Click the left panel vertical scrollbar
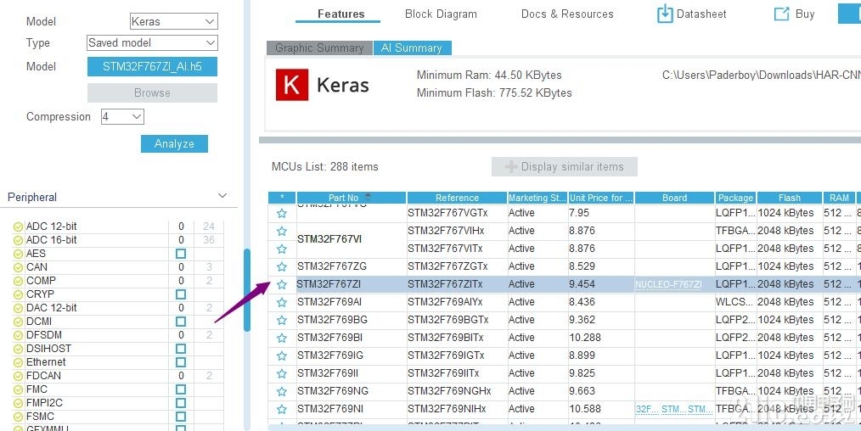The image size is (861, 431). pyautogui.click(x=247, y=290)
